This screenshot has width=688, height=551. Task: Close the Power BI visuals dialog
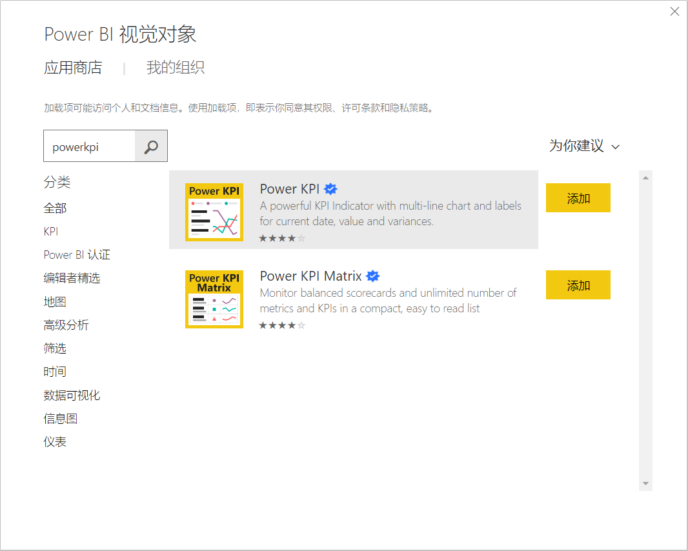674,12
